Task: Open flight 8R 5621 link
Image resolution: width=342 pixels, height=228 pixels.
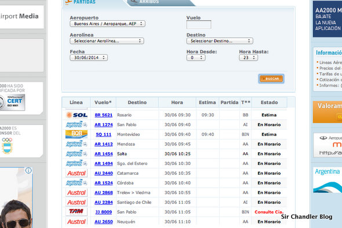Action: pos(104,115)
